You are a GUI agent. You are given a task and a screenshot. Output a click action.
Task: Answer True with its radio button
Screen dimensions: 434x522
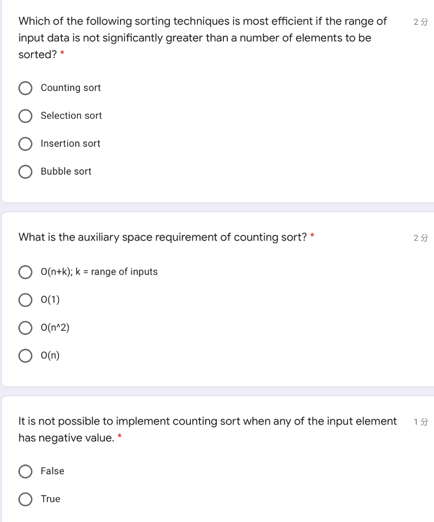[25, 500]
